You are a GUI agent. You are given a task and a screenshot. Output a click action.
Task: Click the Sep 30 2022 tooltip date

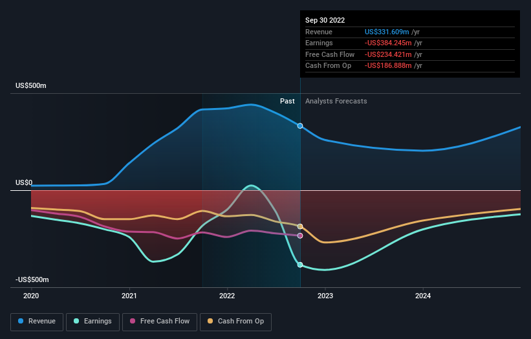point(325,20)
